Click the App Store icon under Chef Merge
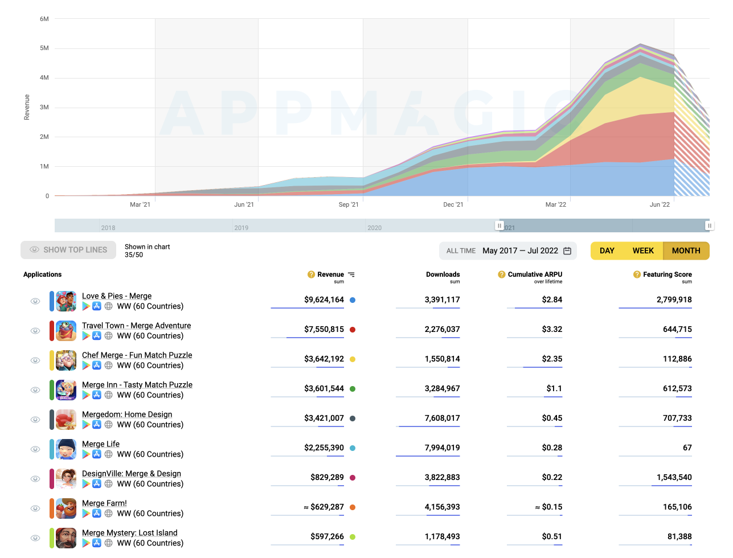Screen dimensions: 733x558 [97, 366]
